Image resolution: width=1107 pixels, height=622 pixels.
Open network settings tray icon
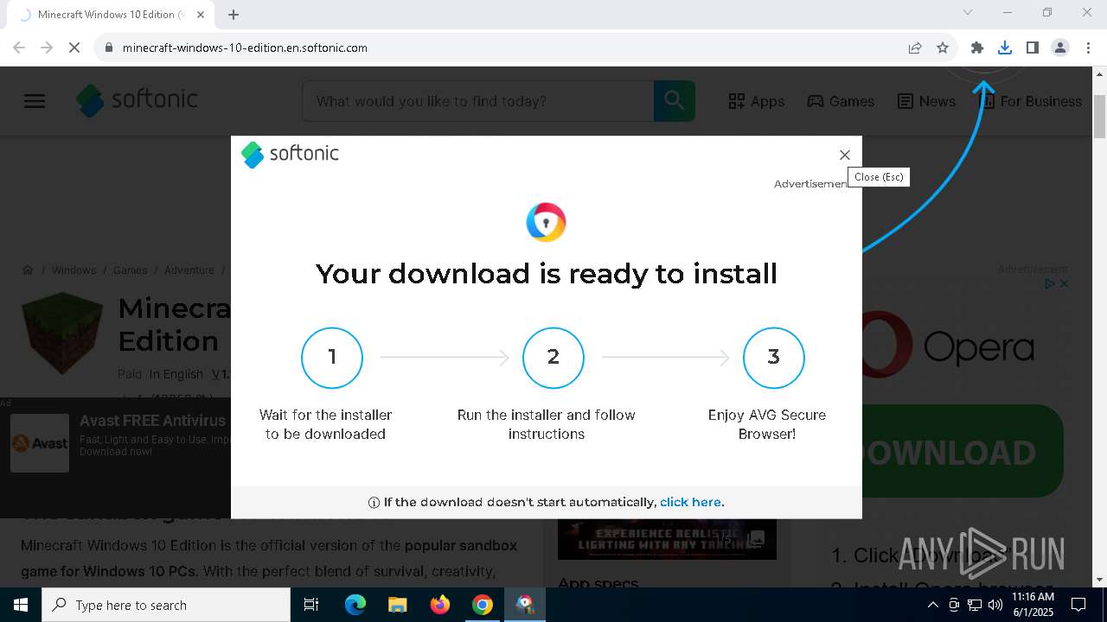(975, 605)
